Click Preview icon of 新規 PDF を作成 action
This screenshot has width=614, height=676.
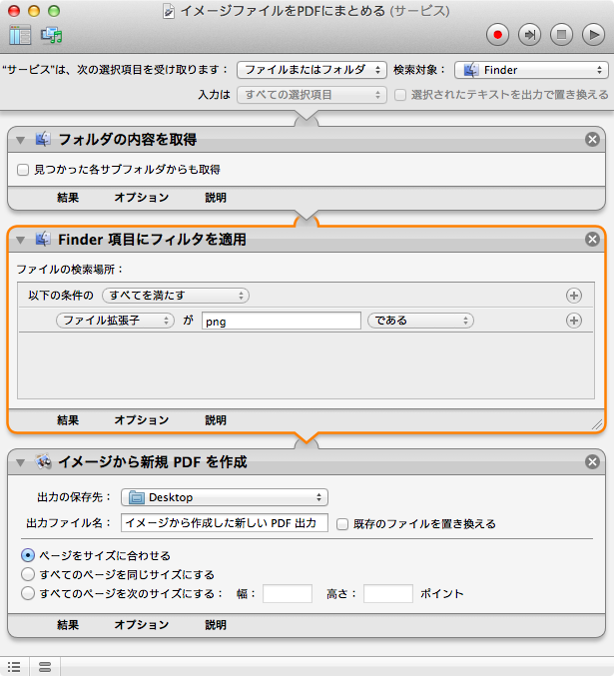coord(43,461)
